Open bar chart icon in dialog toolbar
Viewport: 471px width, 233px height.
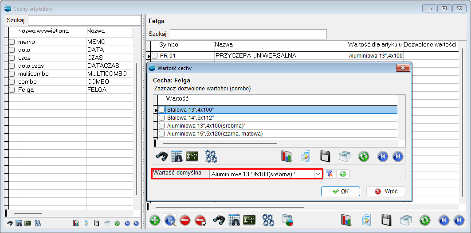(287, 156)
